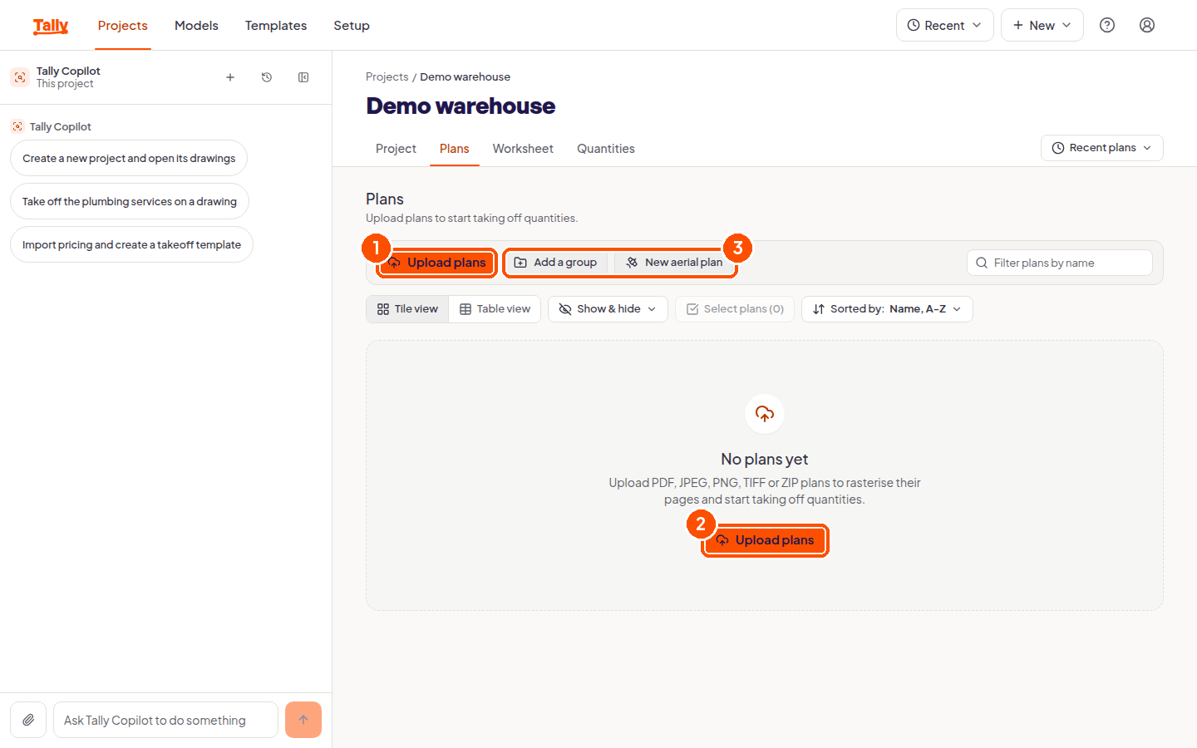
Task: Open the user account profile icon
Action: click(x=1147, y=25)
